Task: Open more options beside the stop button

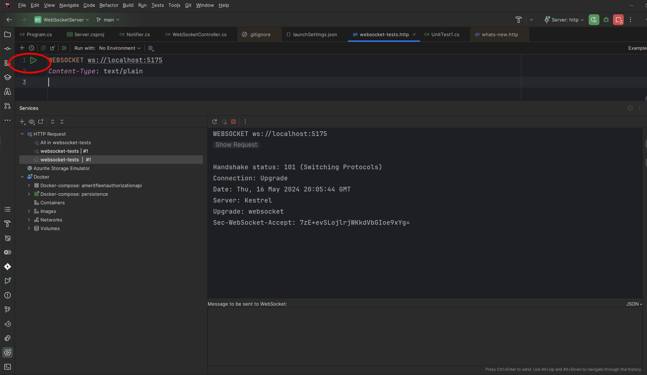Action: [245, 122]
